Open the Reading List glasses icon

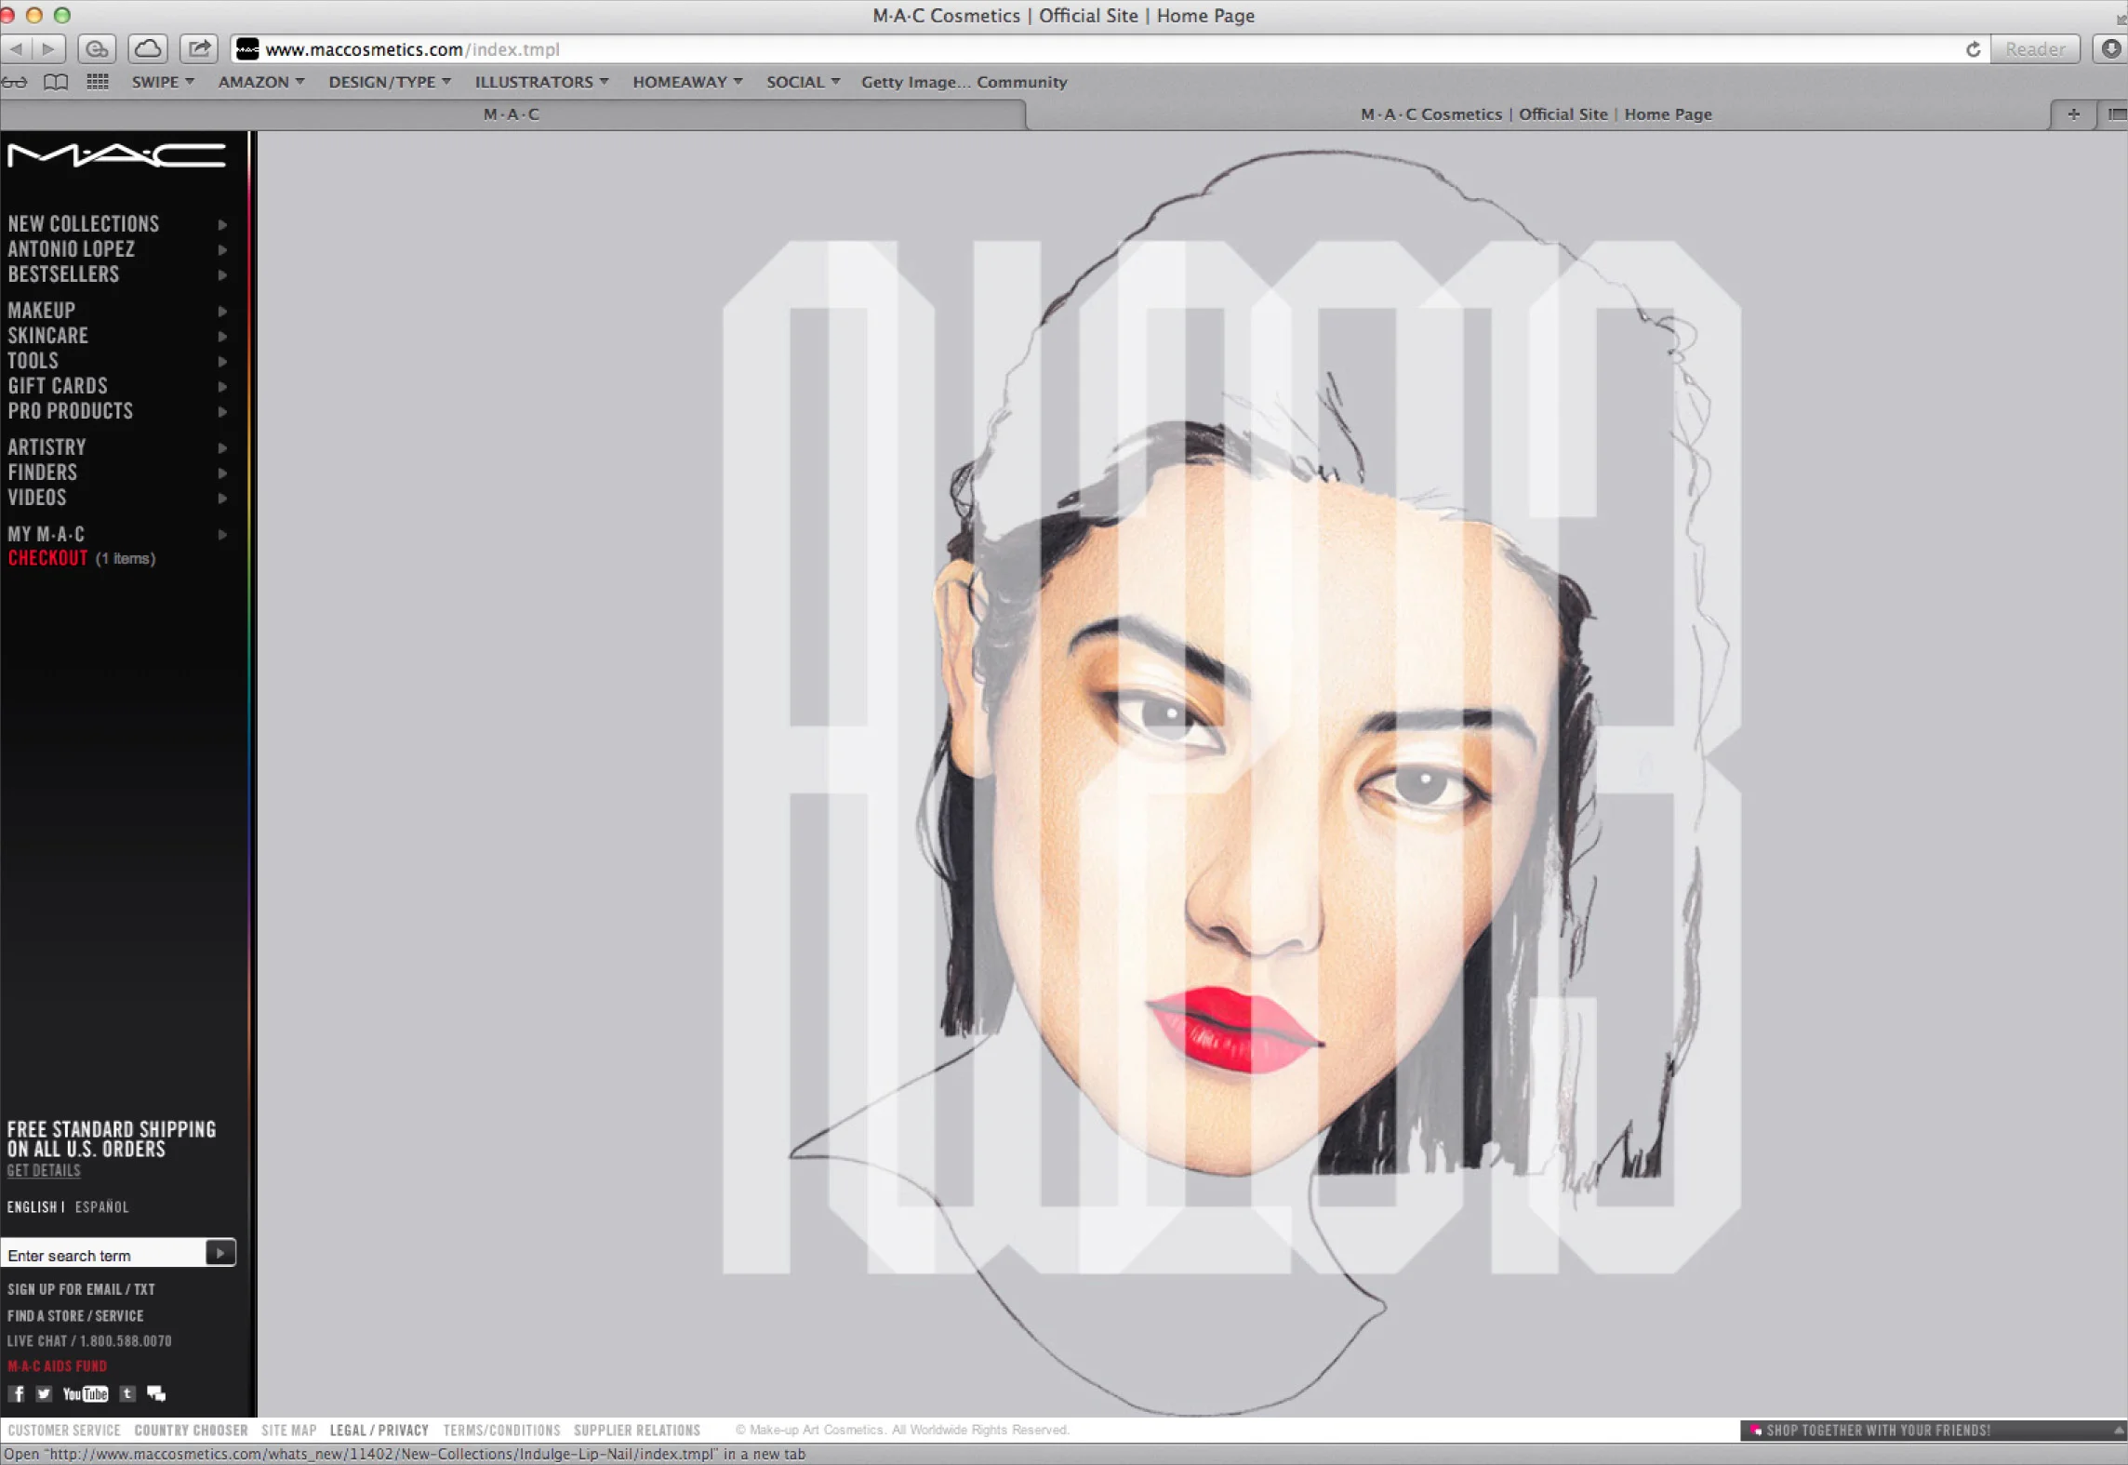[x=14, y=82]
